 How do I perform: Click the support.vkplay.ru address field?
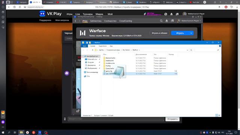[x=36, y=7]
